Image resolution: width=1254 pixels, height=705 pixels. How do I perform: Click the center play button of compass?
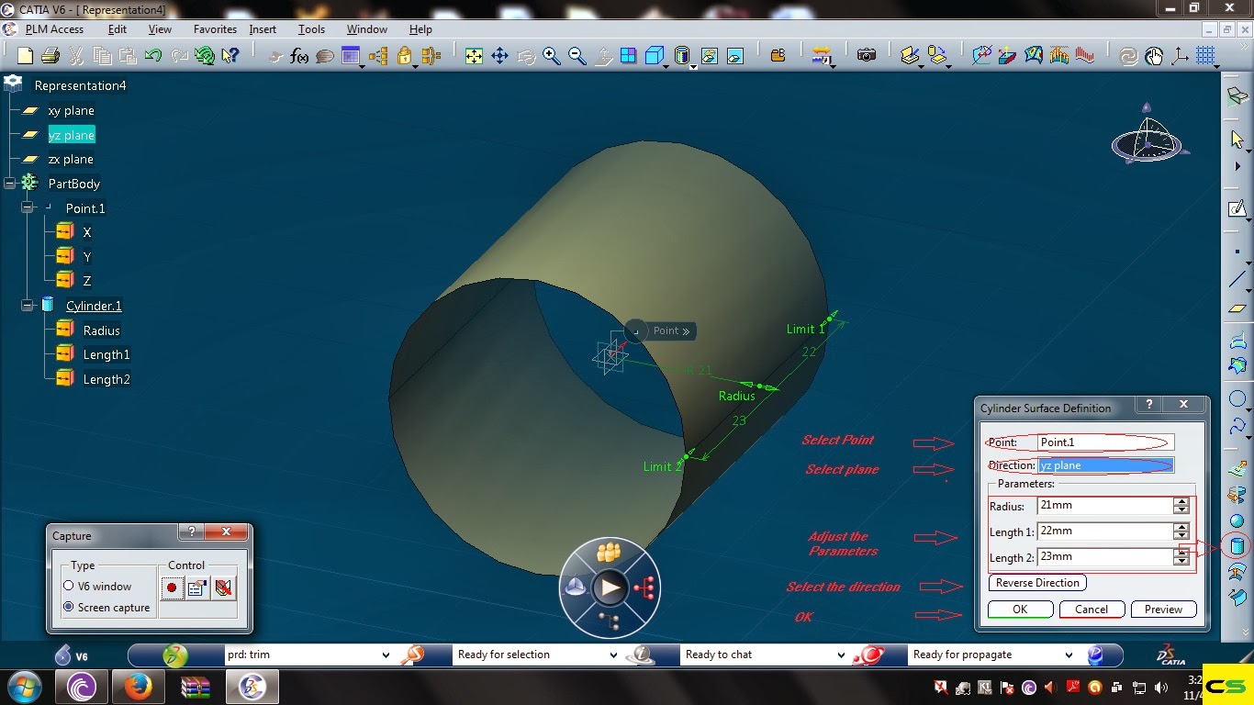pyautogui.click(x=610, y=587)
